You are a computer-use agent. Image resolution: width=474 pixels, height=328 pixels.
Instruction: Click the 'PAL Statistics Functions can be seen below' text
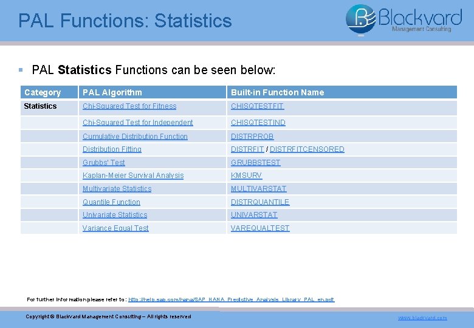[x=154, y=70]
